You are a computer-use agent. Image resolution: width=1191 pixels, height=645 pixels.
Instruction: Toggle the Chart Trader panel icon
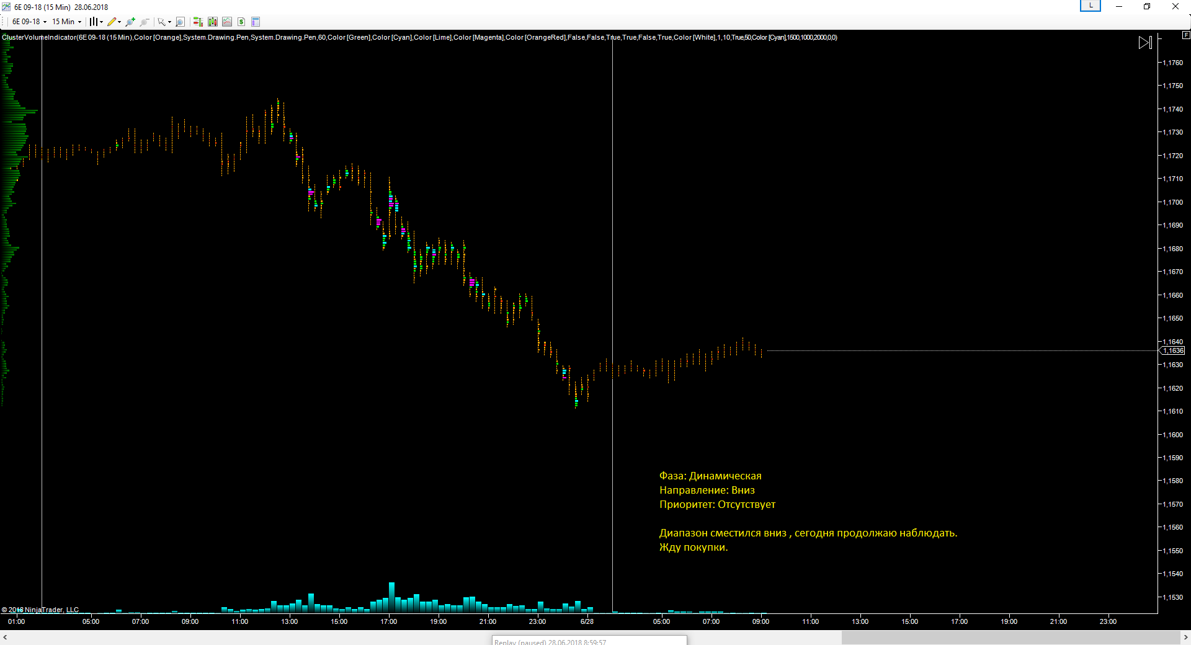pyautogui.click(x=198, y=22)
